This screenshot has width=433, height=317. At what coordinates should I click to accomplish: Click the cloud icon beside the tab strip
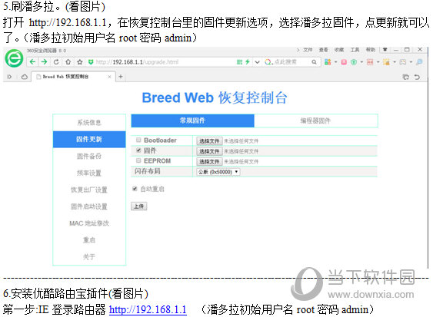[x=25, y=77]
